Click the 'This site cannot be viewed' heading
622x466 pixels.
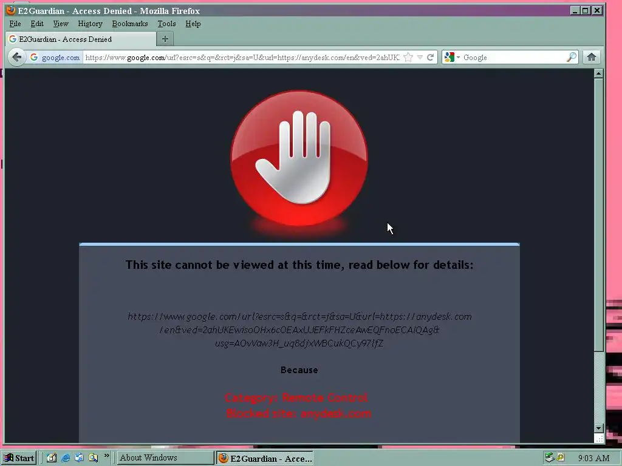(x=299, y=265)
